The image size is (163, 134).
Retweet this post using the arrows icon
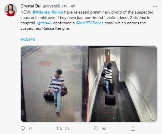pyautogui.click(x=59, y=129)
